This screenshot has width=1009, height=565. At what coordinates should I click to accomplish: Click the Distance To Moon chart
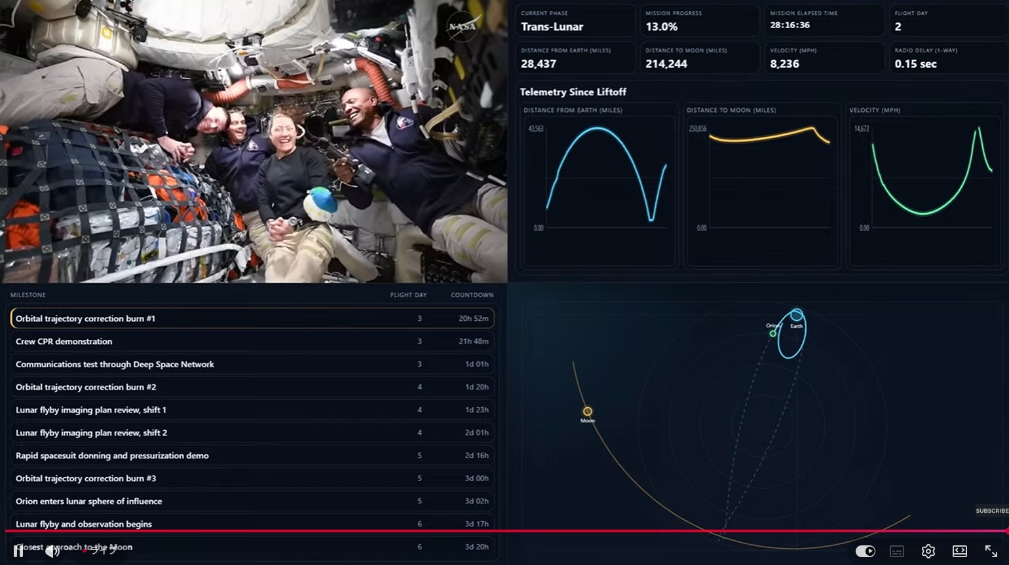pos(761,187)
